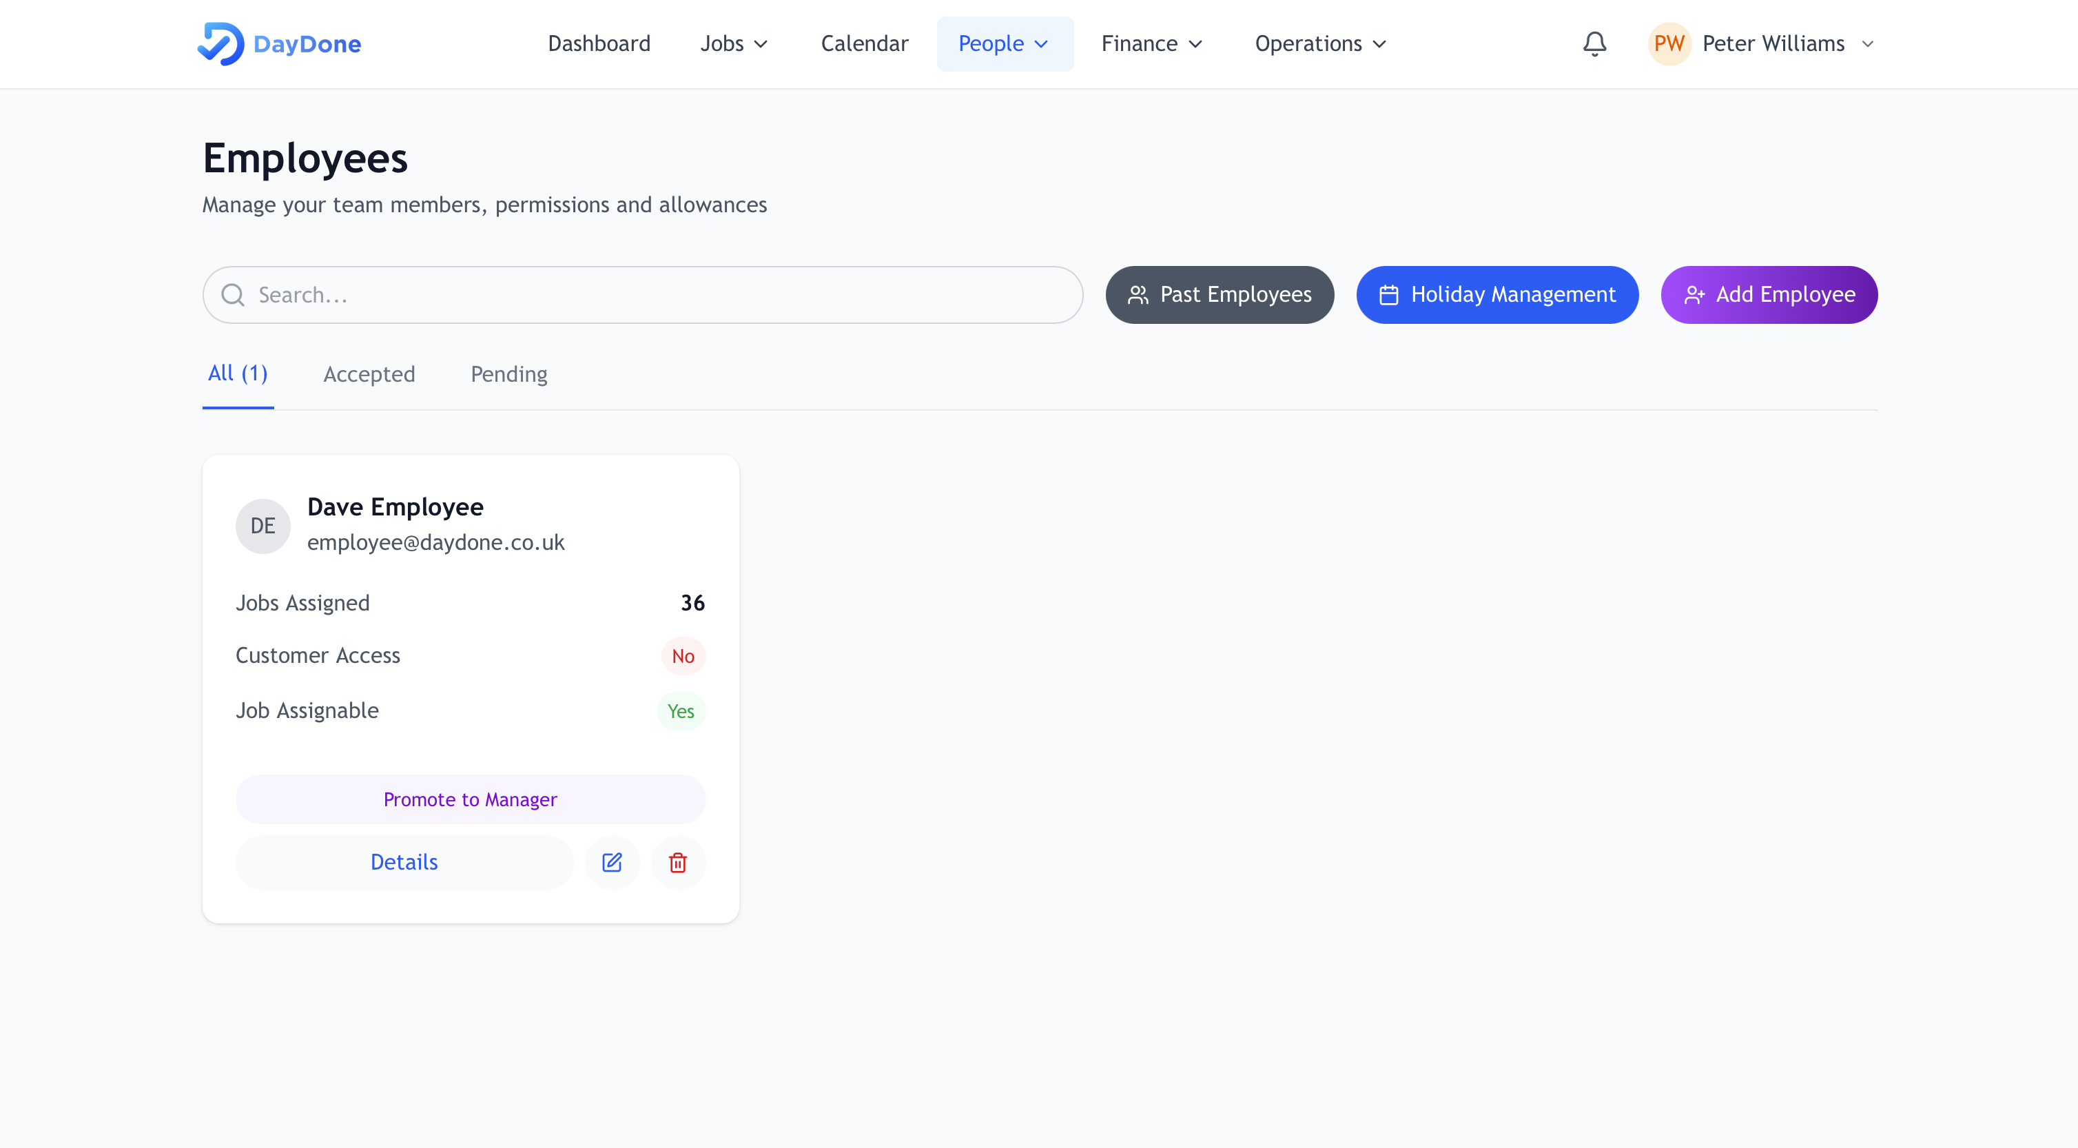Go to the Dashboard page
The width and height of the screenshot is (2078, 1148).
(x=599, y=43)
